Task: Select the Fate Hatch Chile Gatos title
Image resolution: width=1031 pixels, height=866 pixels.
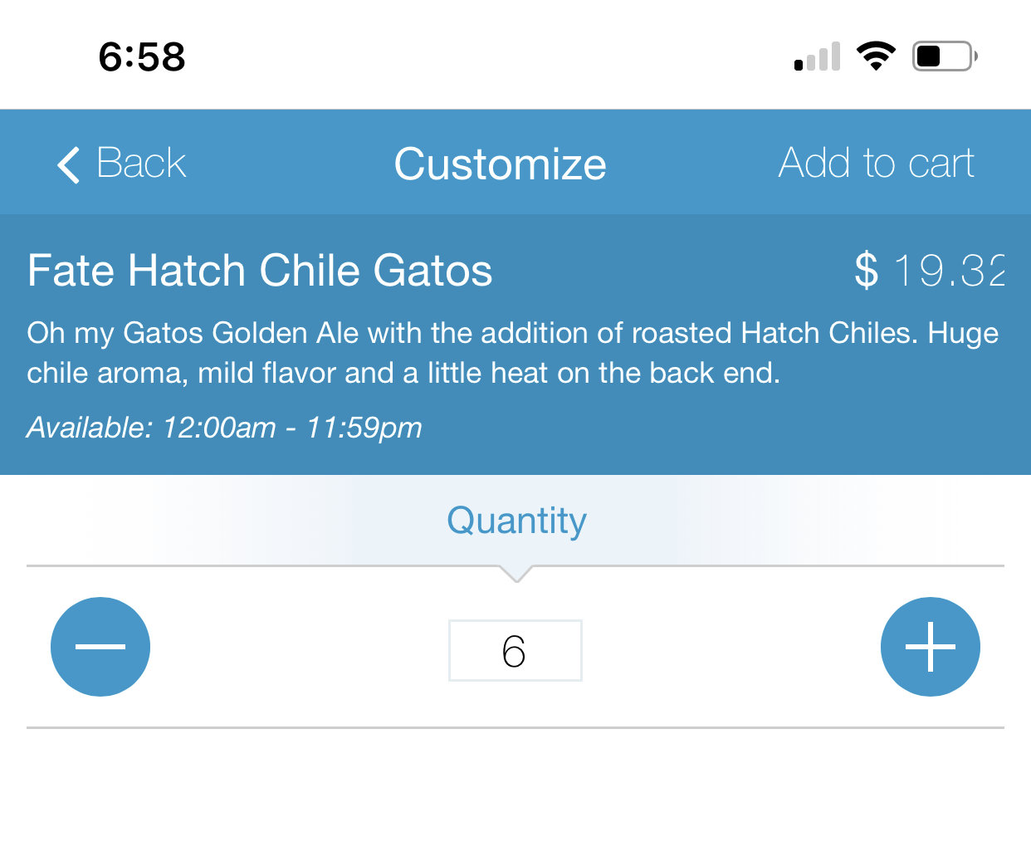Action: 260,271
